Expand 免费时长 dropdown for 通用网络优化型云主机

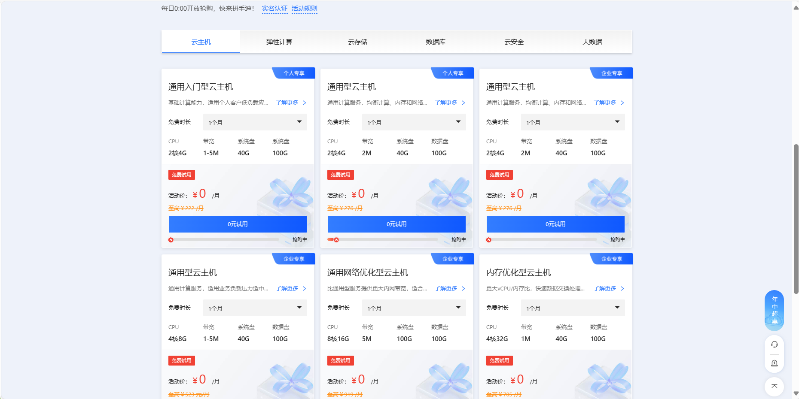tap(414, 308)
